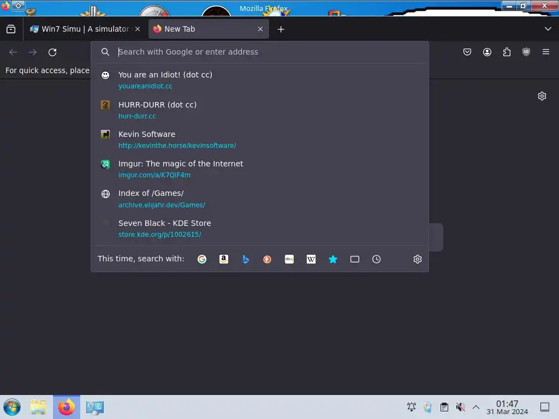559x419 pixels.
Task: Open Index of /Games/ suggestion
Action: point(259,199)
